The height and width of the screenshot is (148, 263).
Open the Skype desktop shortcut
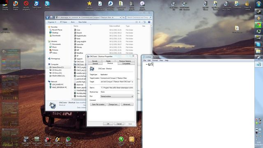[47, 5]
